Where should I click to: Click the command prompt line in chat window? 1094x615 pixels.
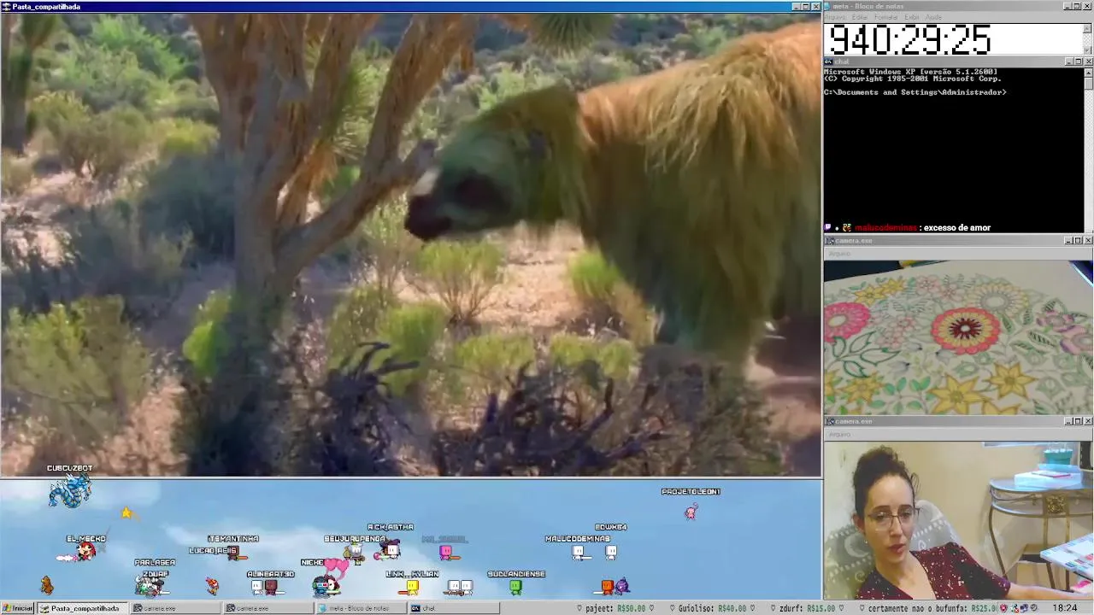tap(915, 92)
